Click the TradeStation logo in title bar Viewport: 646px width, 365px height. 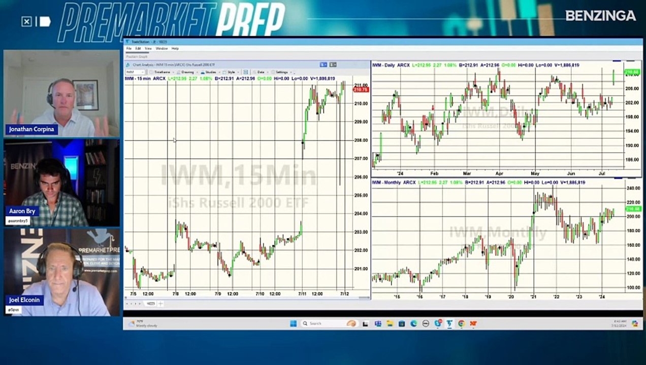(128, 42)
